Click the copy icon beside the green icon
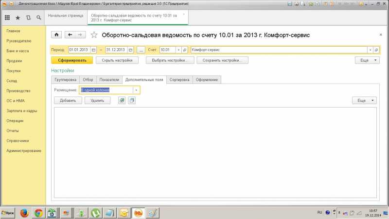 click(132, 100)
